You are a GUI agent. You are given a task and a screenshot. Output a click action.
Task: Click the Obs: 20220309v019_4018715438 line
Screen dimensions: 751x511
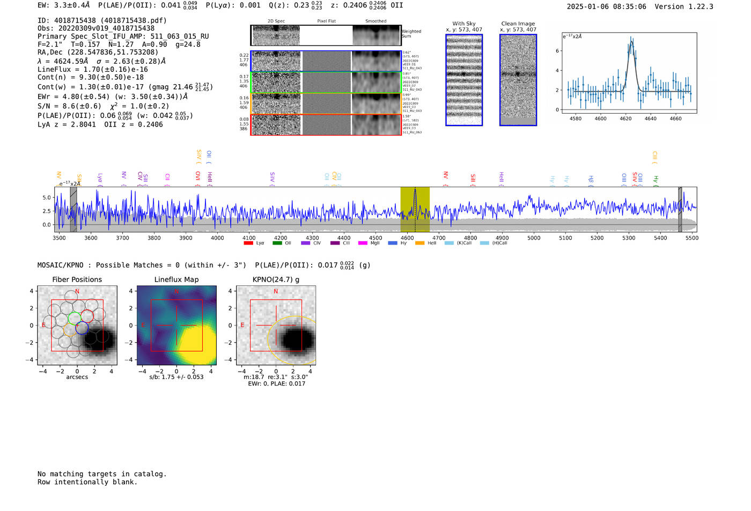[x=96, y=28]
